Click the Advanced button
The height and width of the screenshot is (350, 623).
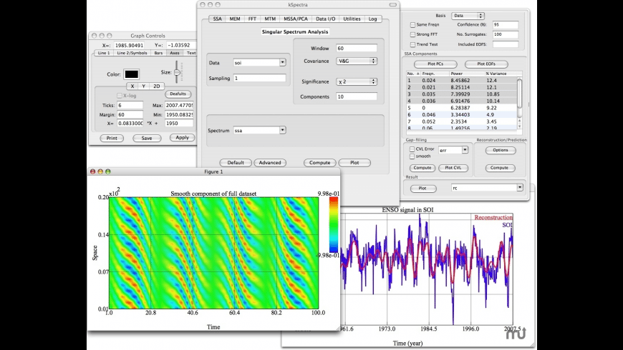pos(270,163)
